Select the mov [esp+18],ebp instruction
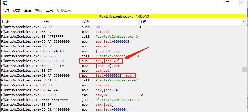This screenshot has height=112, width=248. 101,51
